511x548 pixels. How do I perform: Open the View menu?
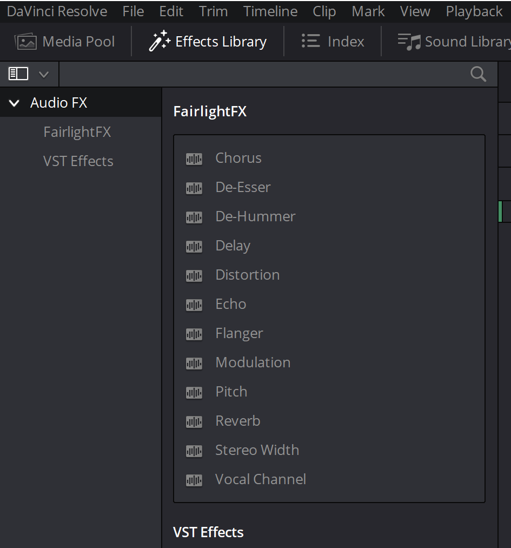click(415, 11)
